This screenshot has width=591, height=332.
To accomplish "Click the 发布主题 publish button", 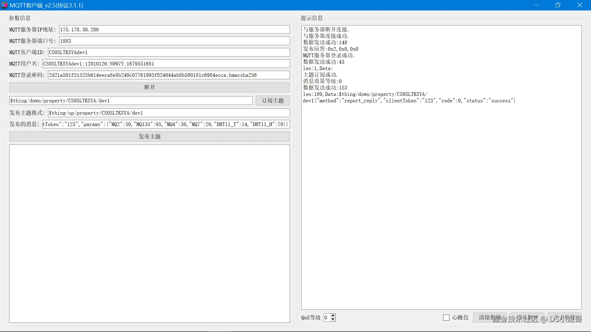I will pyautogui.click(x=149, y=136).
